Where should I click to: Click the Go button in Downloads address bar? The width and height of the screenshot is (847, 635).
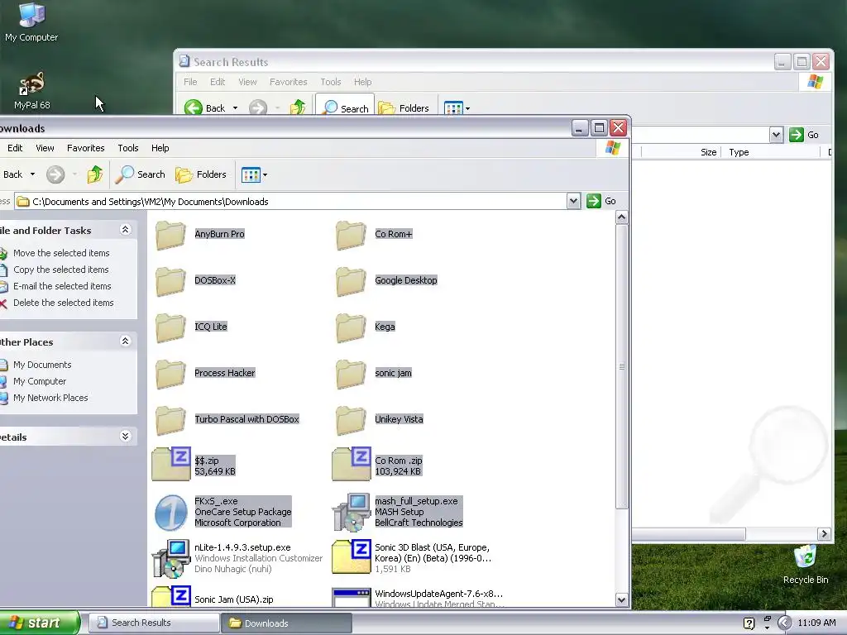pyautogui.click(x=601, y=201)
